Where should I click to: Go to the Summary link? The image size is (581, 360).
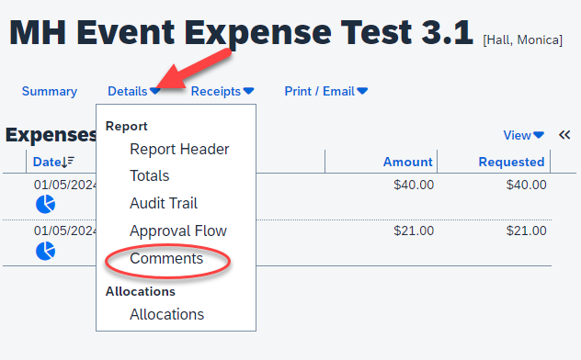(50, 91)
